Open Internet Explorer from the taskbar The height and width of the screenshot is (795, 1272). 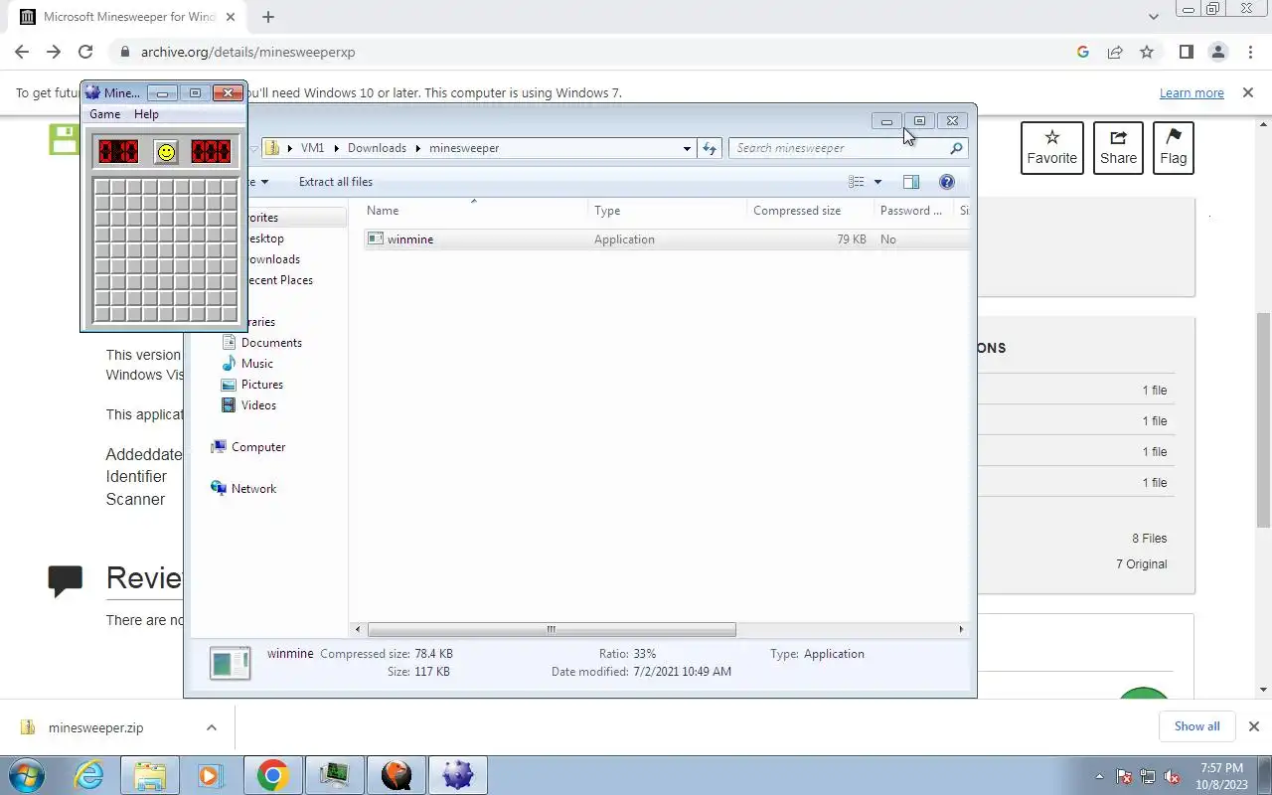pyautogui.click(x=89, y=775)
